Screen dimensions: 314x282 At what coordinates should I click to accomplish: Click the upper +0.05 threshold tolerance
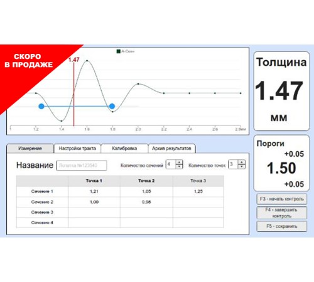[x=294, y=154]
